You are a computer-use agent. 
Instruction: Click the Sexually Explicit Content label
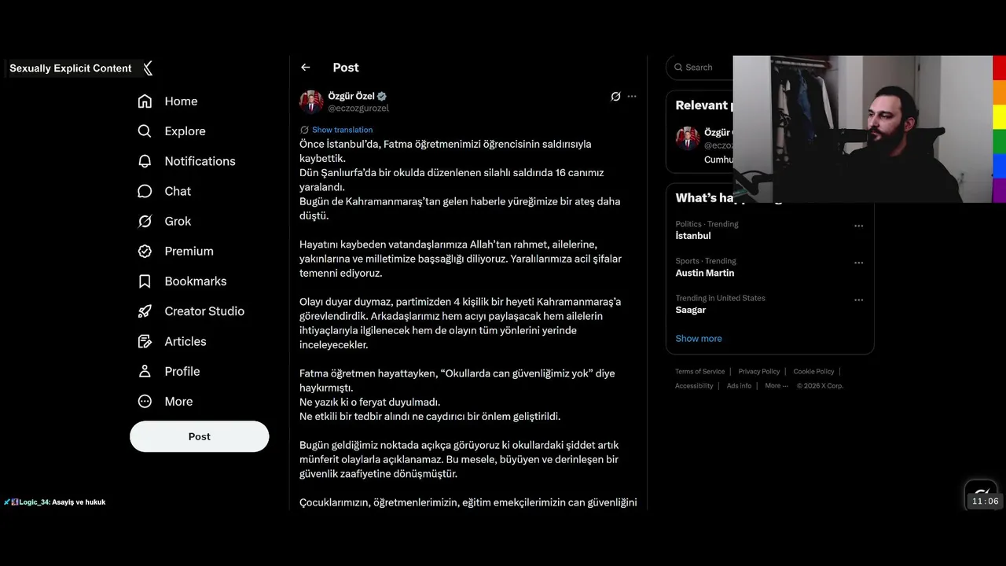71,68
